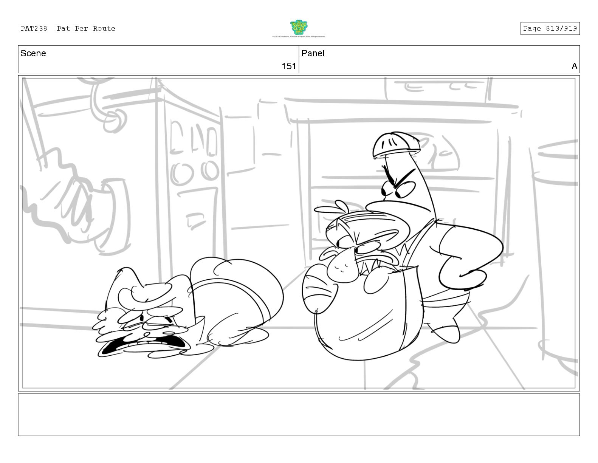This screenshot has height=463, width=598.
Task: Click the storyboard drawing panel
Action: (299, 233)
